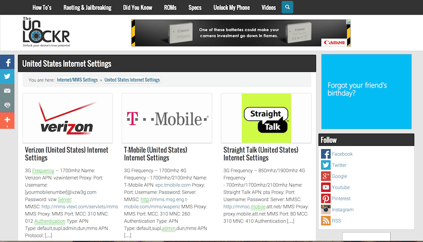This screenshot has height=242, width=423.
Task: Click green Server link in Verizon text
Action: (x=64, y=199)
